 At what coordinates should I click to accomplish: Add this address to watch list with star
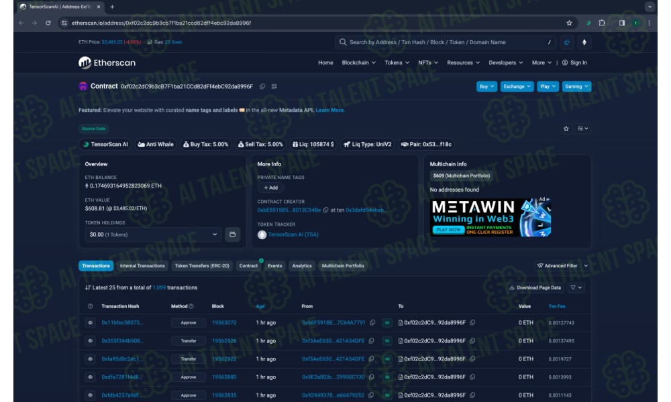566,129
